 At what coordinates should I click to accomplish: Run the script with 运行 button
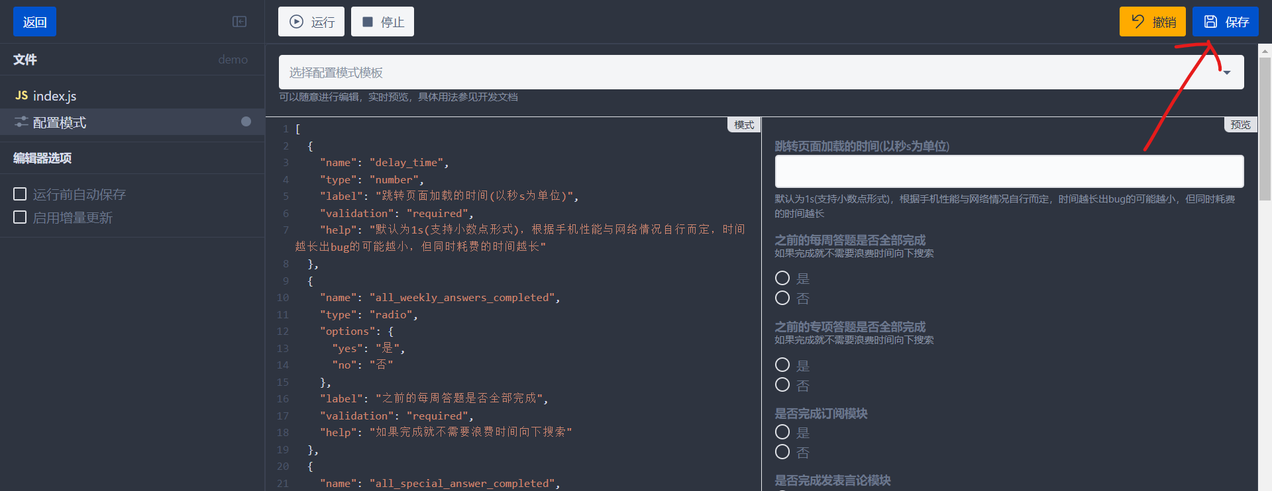311,22
